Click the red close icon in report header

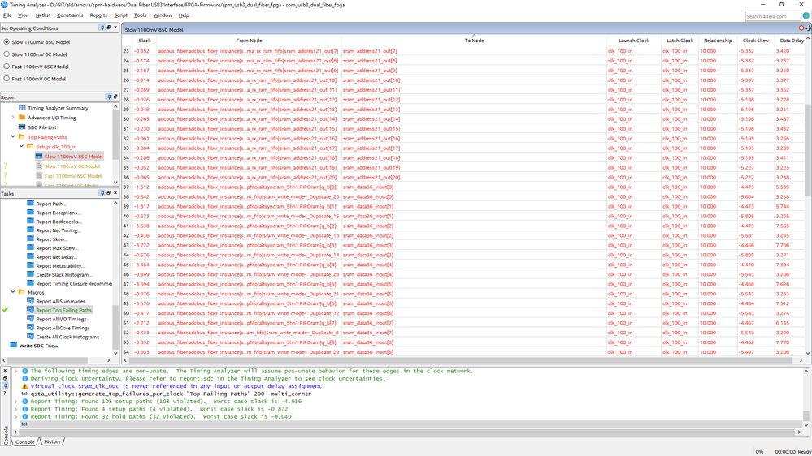coord(801,28)
